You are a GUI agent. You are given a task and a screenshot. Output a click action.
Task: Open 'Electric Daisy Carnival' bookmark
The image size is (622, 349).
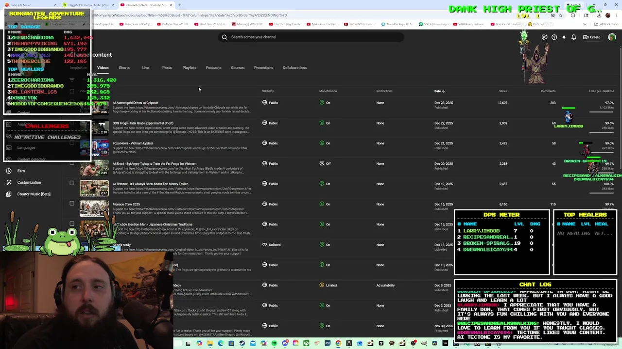click(x=285, y=24)
